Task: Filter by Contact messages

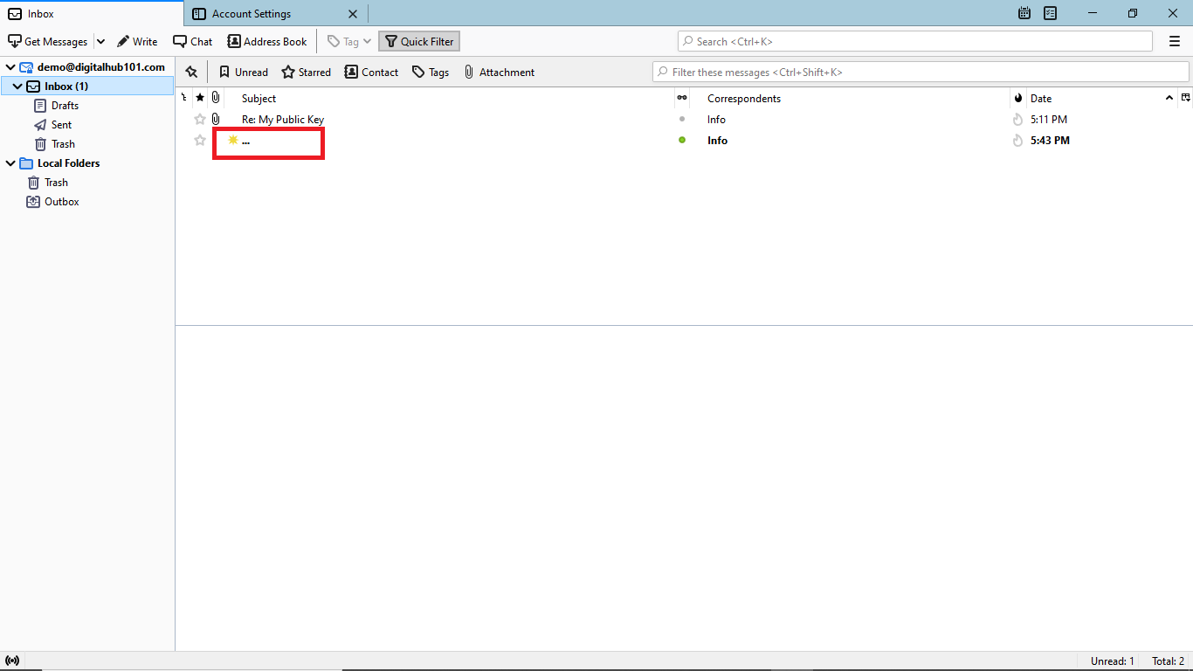Action: 371,72
